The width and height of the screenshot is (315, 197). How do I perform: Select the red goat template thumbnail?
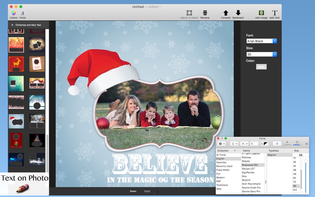[16, 64]
